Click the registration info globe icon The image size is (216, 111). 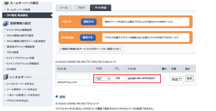[6, 23]
